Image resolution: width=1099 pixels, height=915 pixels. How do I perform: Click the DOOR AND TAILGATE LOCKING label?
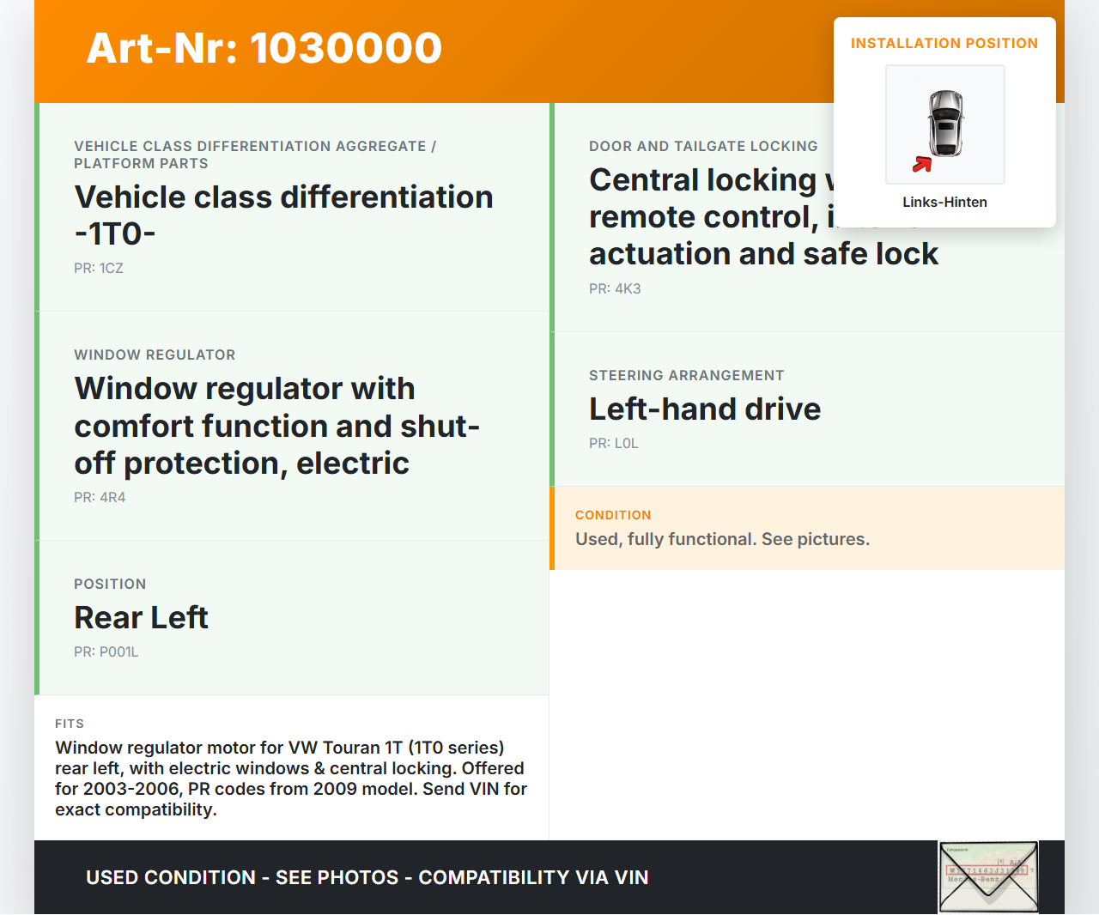(703, 146)
